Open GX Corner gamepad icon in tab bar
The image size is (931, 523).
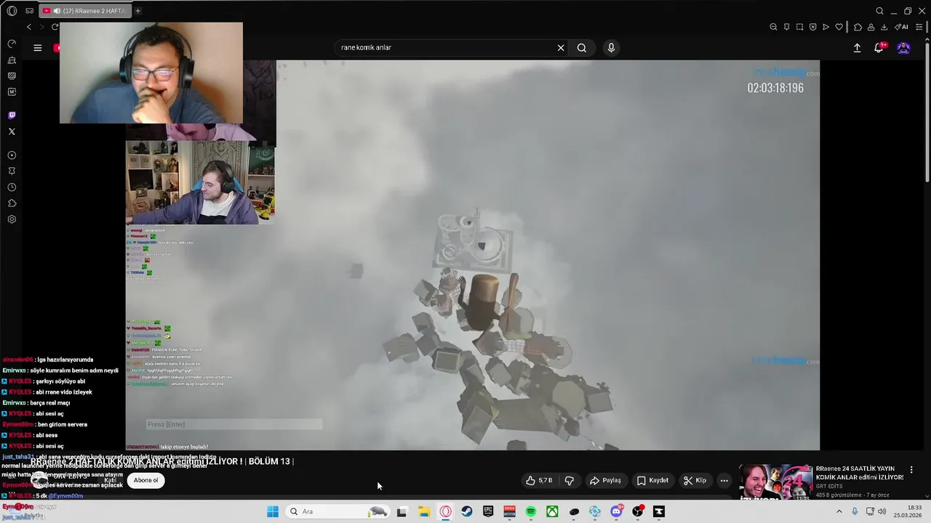click(x=29, y=11)
